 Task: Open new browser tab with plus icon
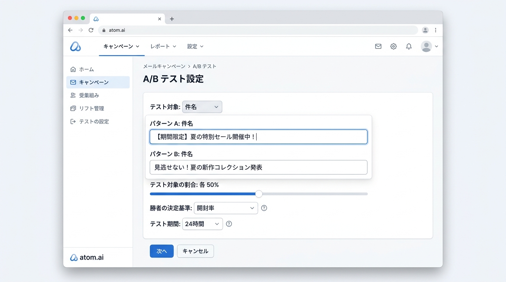pyautogui.click(x=172, y=19)
